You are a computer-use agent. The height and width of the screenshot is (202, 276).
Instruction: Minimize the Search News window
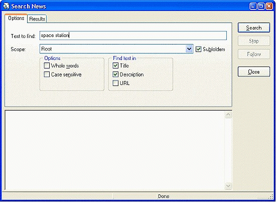[x=253, y=6]
